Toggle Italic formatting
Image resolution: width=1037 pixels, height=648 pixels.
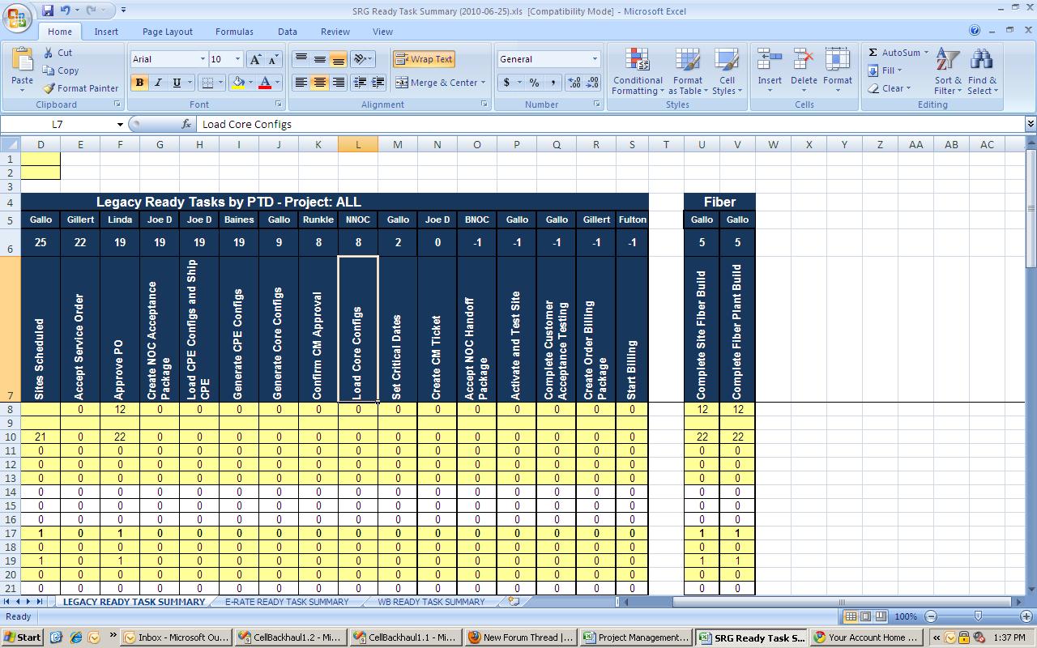pyautogui.click(x=158, y=83)
